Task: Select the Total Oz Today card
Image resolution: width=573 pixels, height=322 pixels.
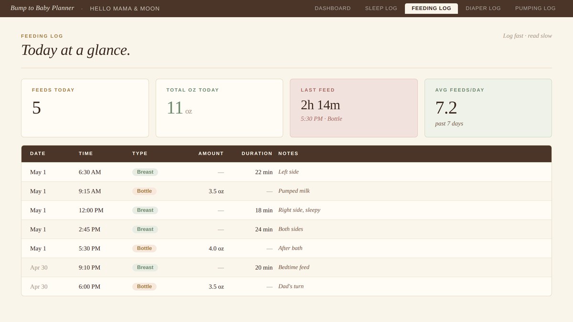Action: pyautogui.click(x=219, y=108)
